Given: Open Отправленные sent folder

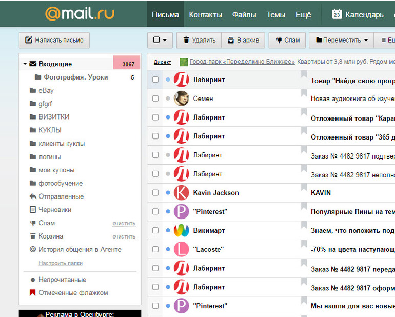Looking at the screenshot, I should [x=56, y=196].
